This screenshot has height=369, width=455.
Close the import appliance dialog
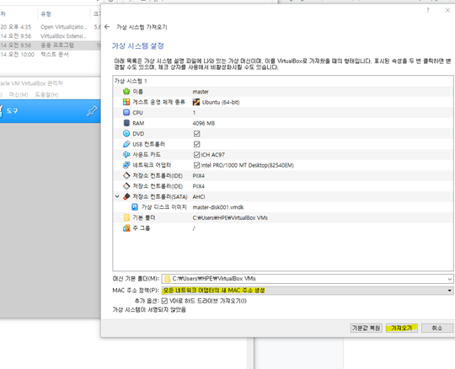[x=447, y=10]
